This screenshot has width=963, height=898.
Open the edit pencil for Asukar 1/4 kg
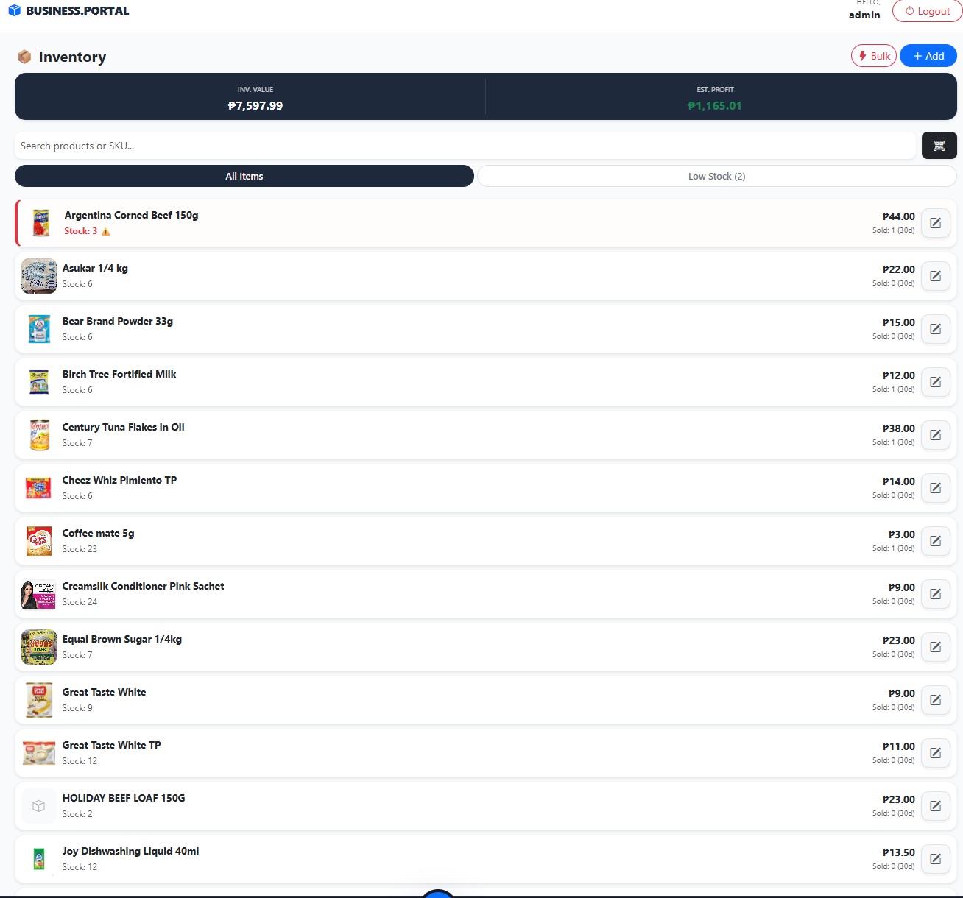click(x=935, y=276)
